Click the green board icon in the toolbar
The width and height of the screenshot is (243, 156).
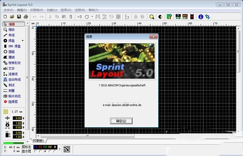169,17
